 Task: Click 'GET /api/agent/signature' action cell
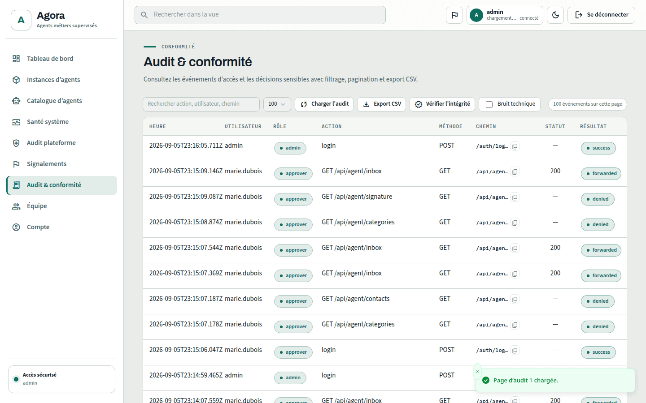point(357,197)
